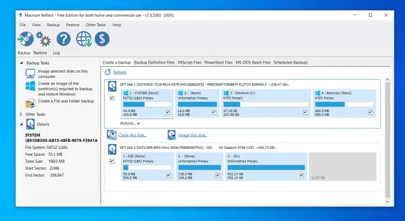The width and height of the screenshot is (405, 221).
Task: Open the Restore menu
Action: pos(73,25)
